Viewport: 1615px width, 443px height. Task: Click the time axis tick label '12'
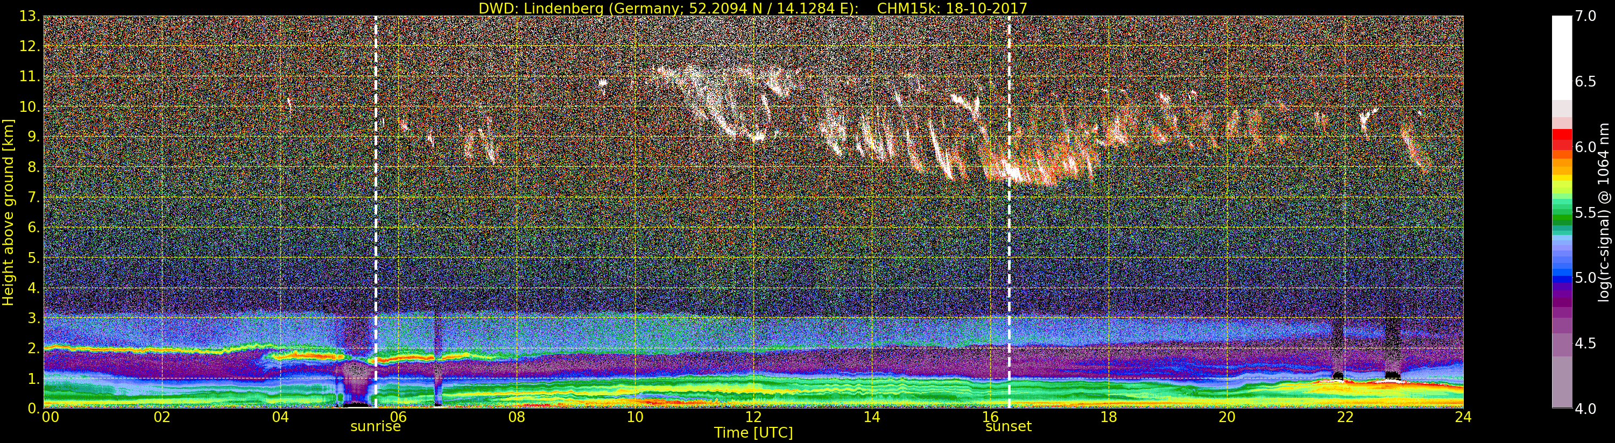(753, 417)
